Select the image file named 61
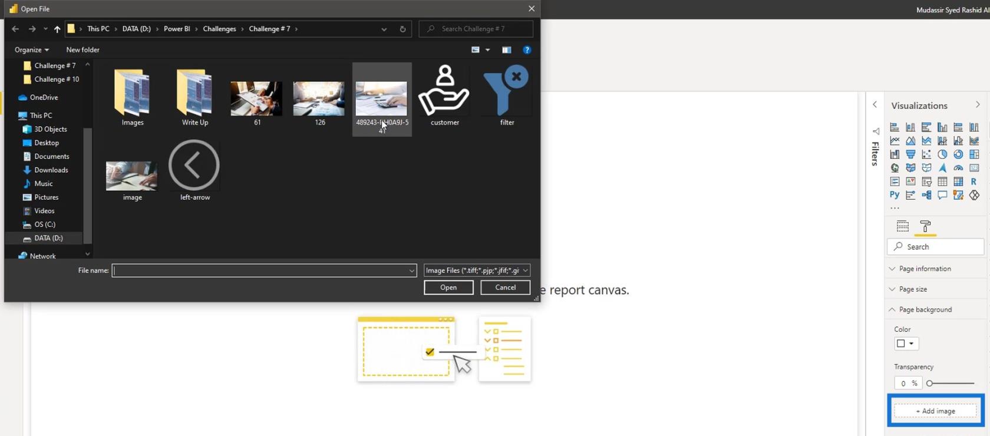 point(257,103)
